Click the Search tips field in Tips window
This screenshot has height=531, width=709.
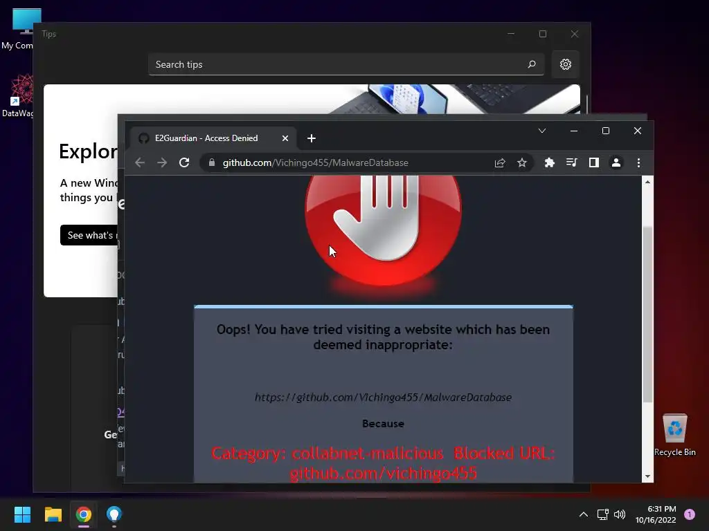[x=346, y=64]
